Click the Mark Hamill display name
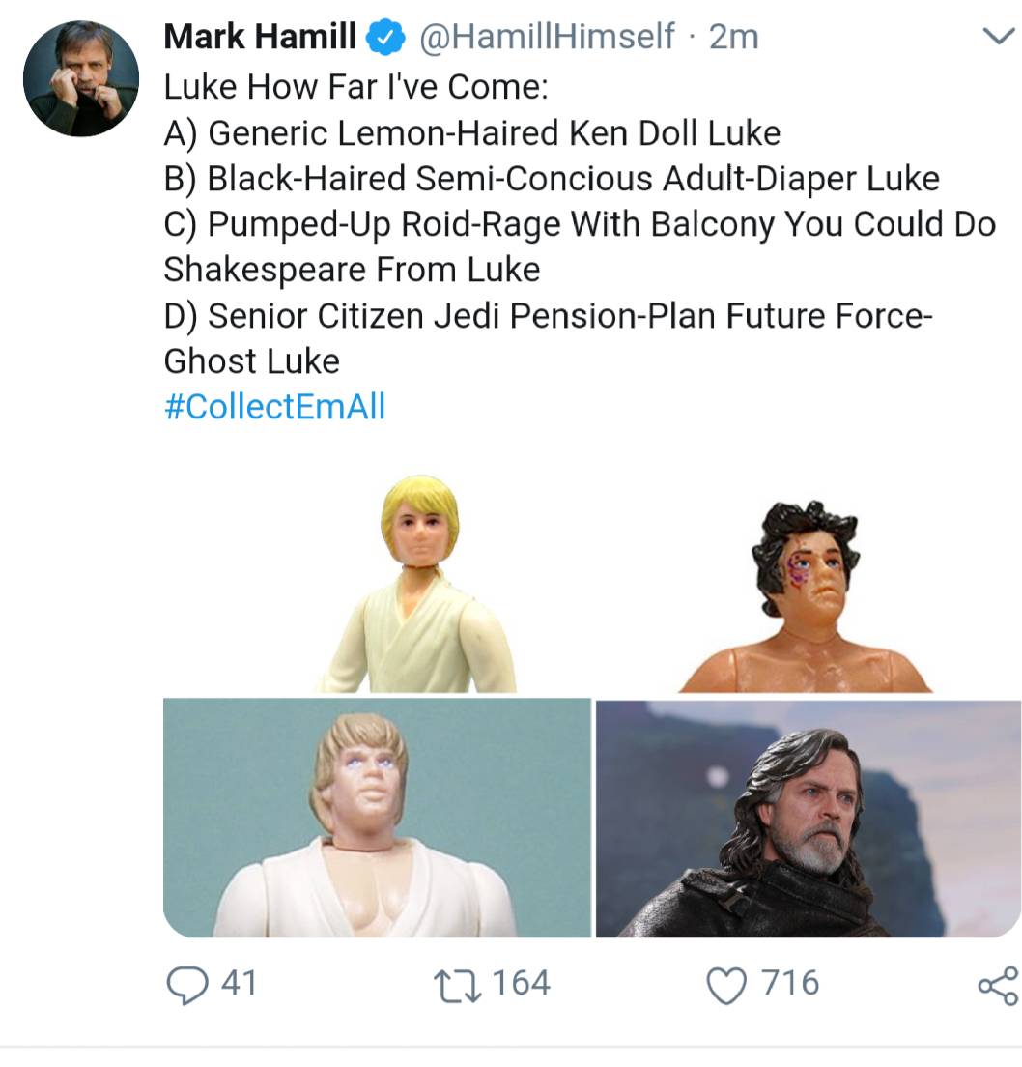 pos(260,38)
